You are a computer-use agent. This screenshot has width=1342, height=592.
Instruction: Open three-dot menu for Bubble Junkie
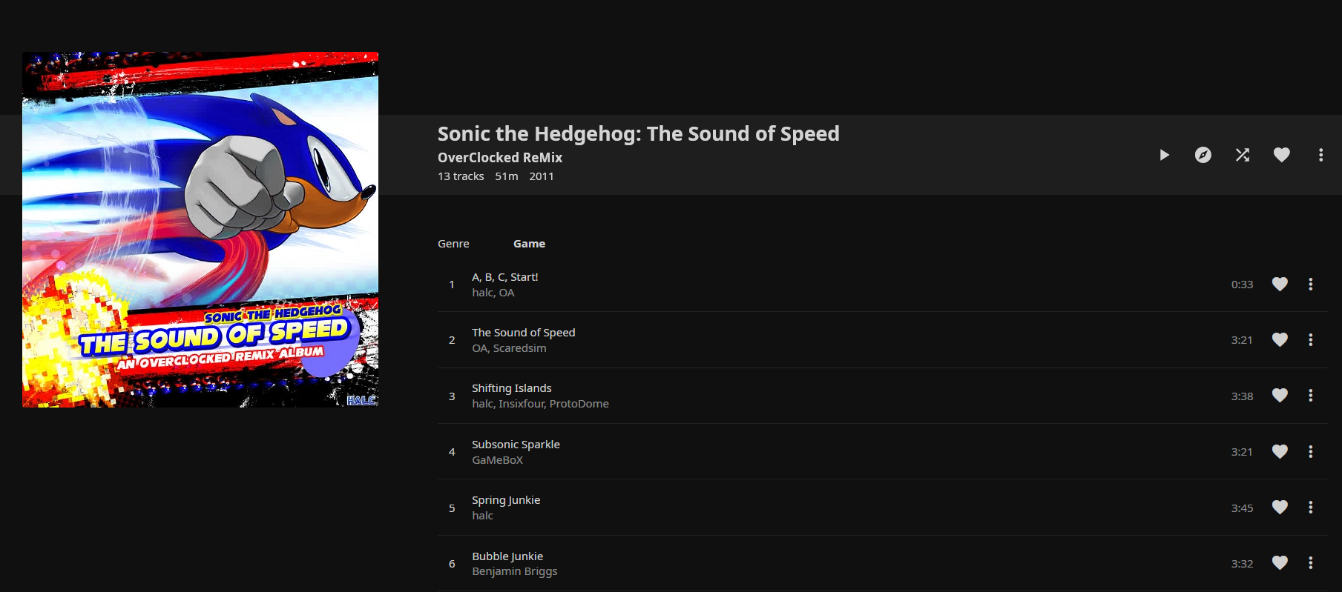coord(1310,563)
